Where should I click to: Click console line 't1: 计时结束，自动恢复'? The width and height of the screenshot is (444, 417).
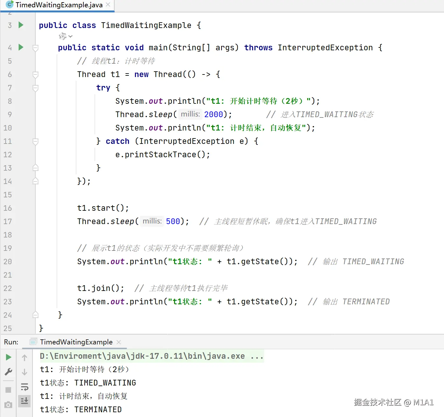pos(84,396)
